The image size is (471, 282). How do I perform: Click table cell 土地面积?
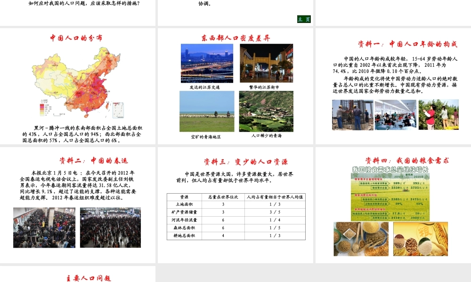(x=185, y=204)
